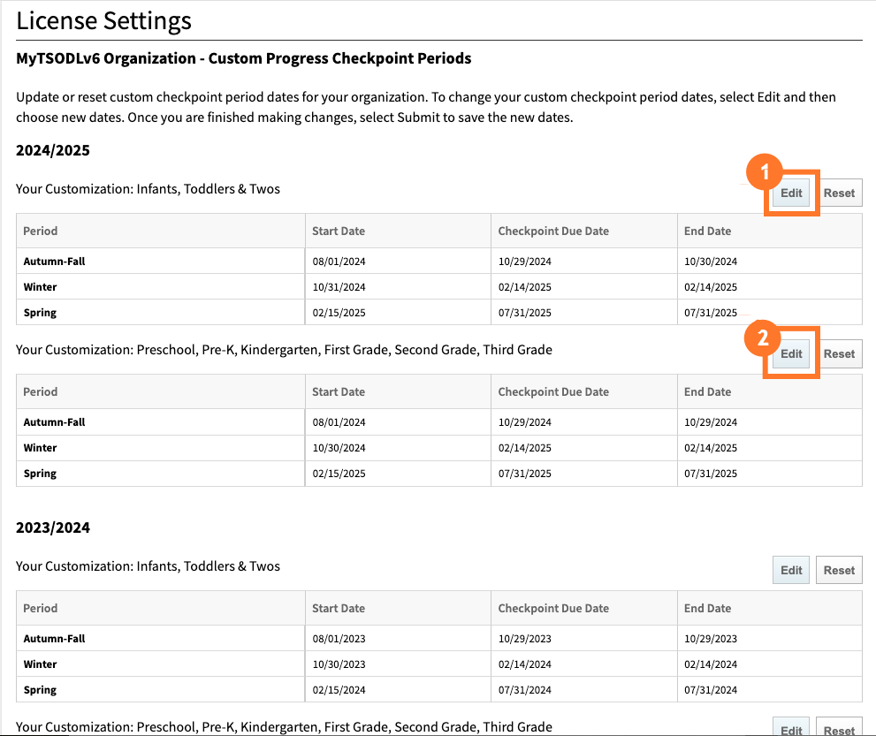The width and height of the screenshot is (876, 736).
Task: Click Edit for 2024/2025 Infants, Toddlers & Twos
Action: [x=790, y=193]
